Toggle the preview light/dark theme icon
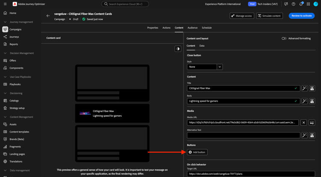The width and height of the screenshot is (321, 177). coord(178,49)
